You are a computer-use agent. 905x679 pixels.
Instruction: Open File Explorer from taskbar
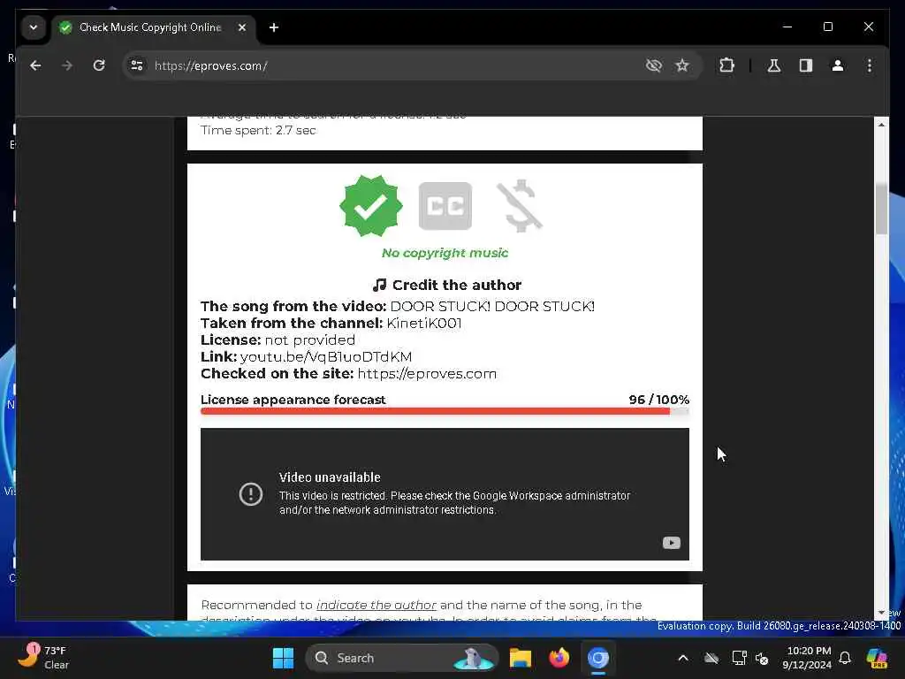pyautogui.click(x=520, y=658)
